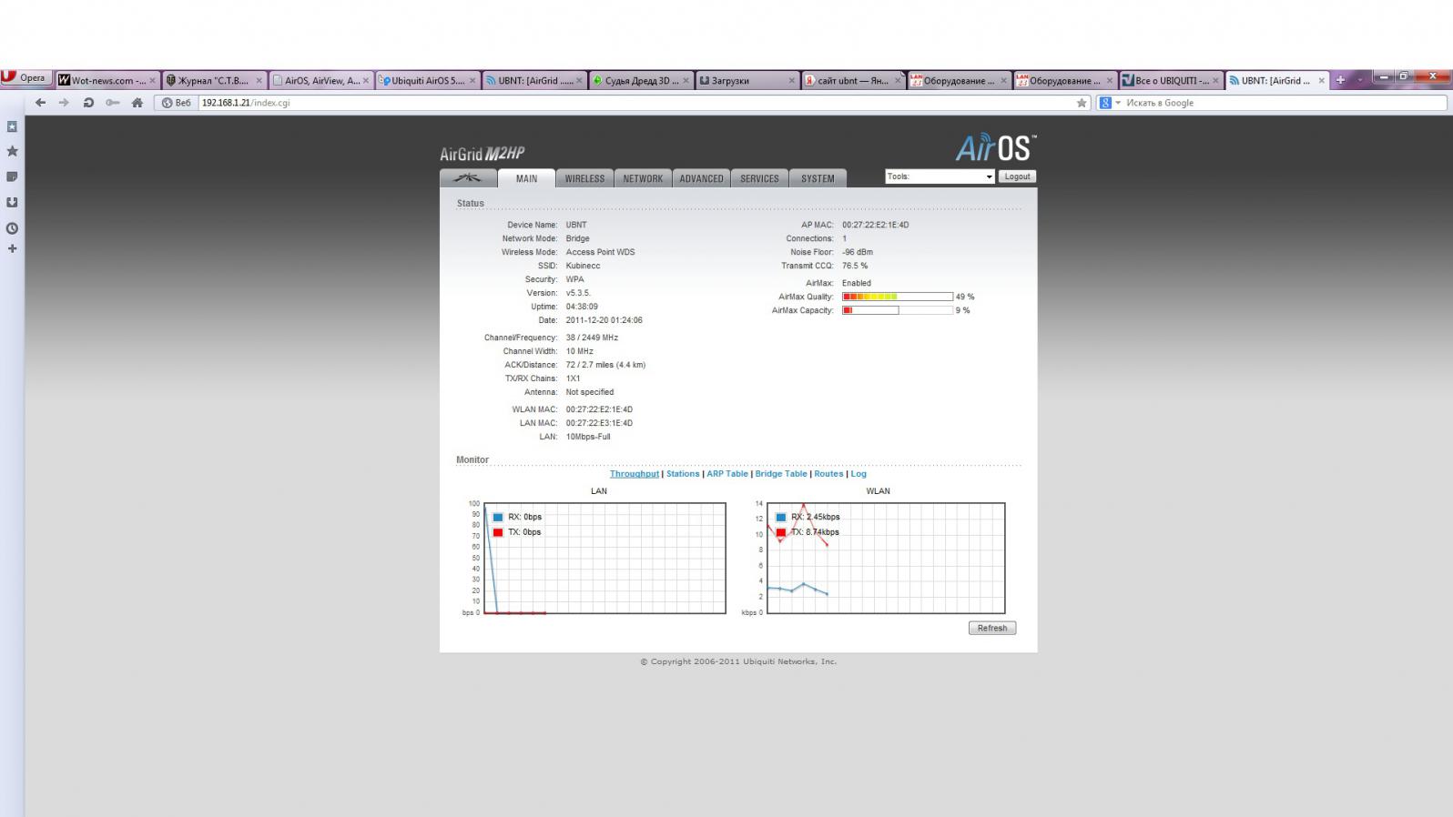Click the AirMax Capacity progress bar
Image resolution: width=1453 pixels, height=817 pixels.
click(x=898, y=310)
